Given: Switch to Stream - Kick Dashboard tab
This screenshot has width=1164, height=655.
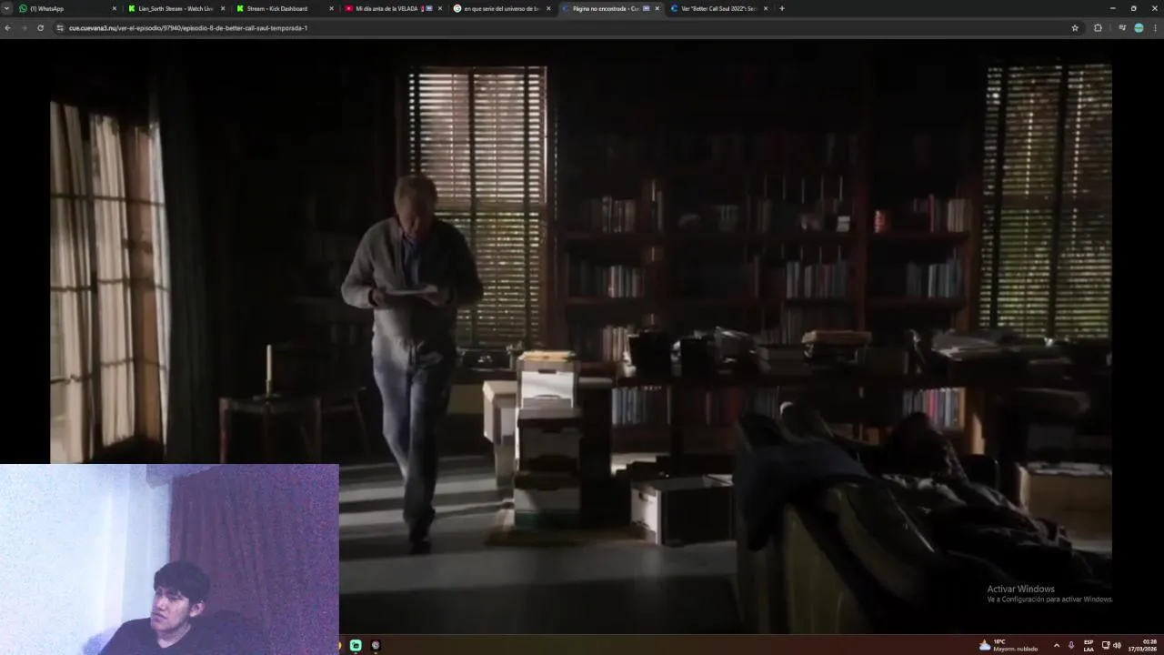Looking at the screenshot, I should (x=285, y=8).
